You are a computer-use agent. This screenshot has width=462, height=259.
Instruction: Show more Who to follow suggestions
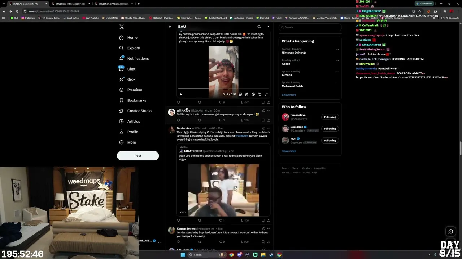[x=289, y=151]
